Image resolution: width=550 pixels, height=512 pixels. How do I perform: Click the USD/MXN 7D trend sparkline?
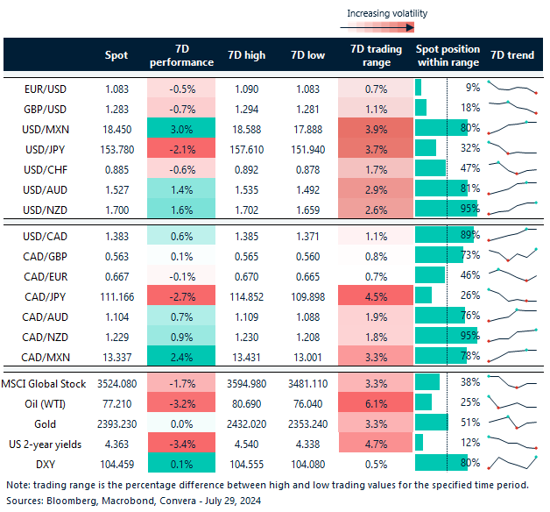point(511,126)
